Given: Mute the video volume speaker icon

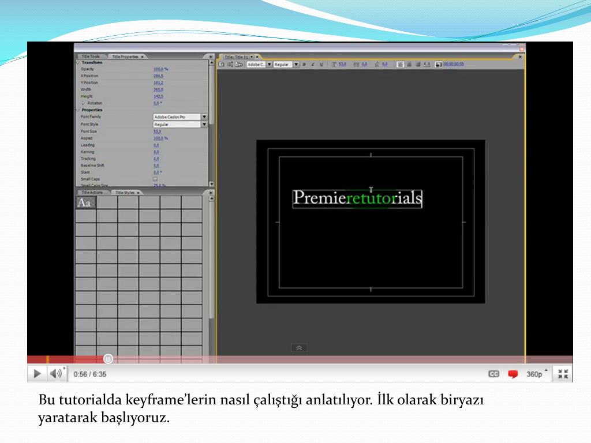Looking at the screenshot, I should pyautogui.click(x=55, y=374).
